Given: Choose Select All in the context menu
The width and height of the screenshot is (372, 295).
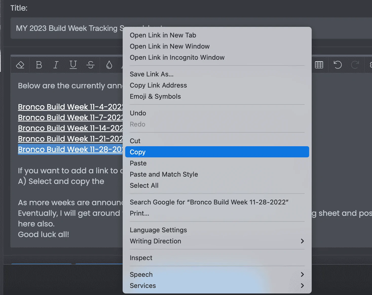Looking at the screenshot, I should pos(217,185).
